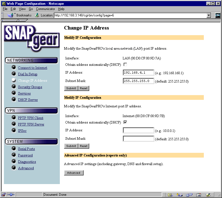Click the Navigator ship wheel icon in status bar
This screenshot has height=198, width=222.
170,195
